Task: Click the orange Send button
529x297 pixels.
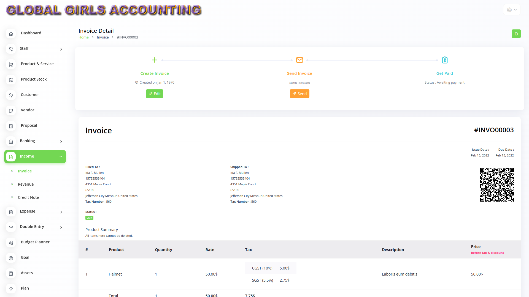Action: coord(299,94)
